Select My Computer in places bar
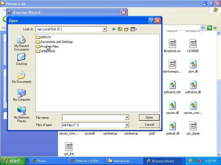The image size is (221, 165). click(22, 95)
